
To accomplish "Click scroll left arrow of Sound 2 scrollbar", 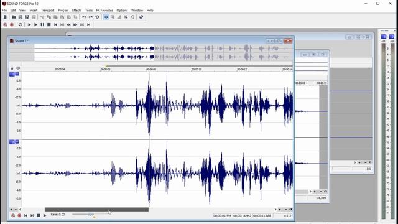I will click(x=21, y=210).
